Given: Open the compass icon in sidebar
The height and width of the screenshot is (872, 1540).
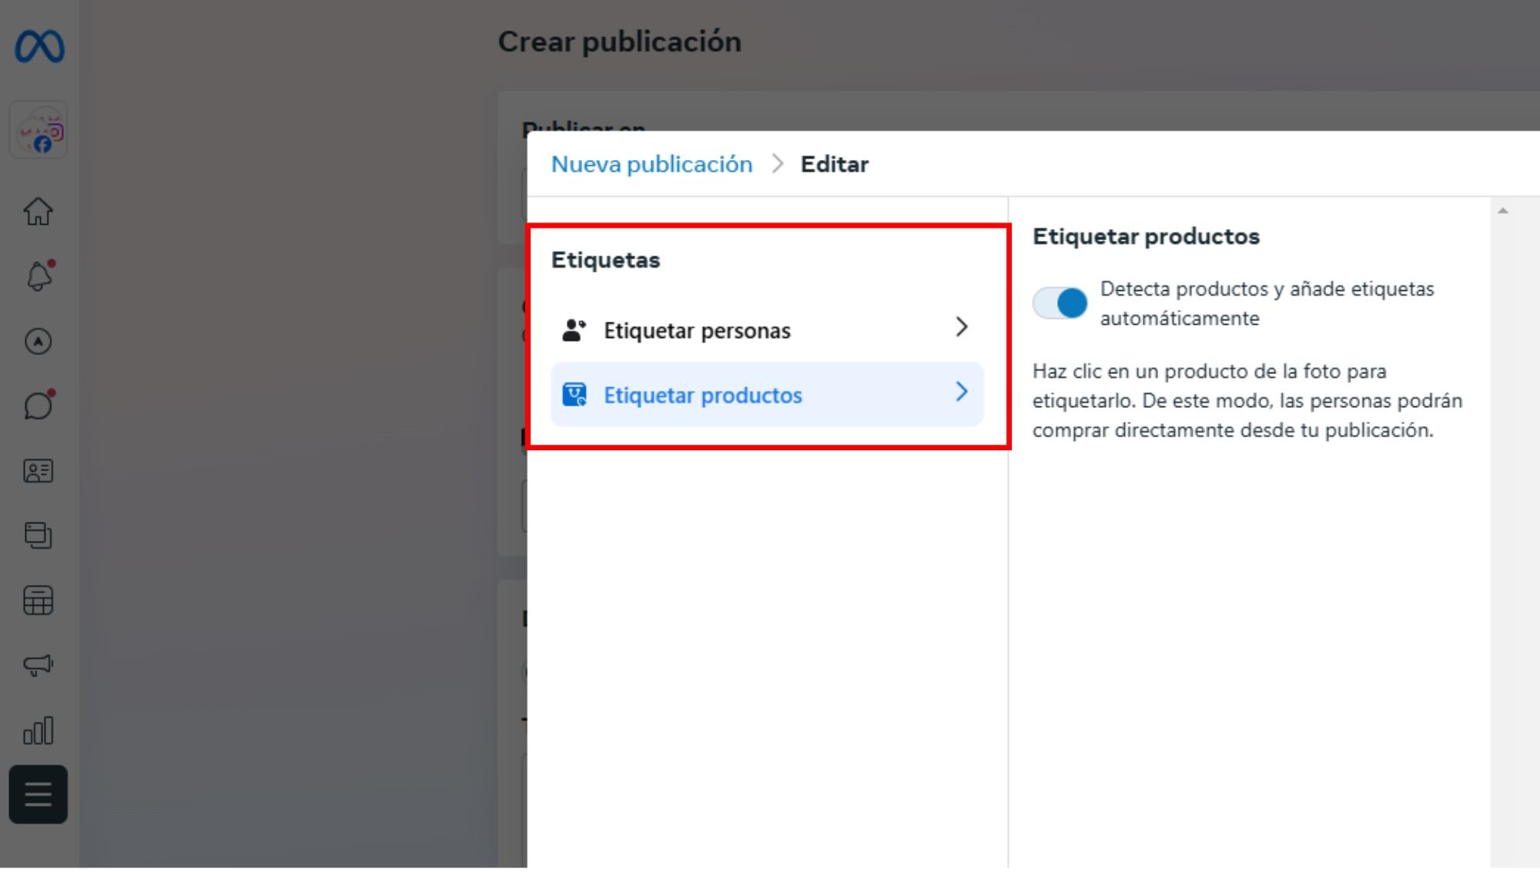Looking at the screenshot, I should [38, 341].
